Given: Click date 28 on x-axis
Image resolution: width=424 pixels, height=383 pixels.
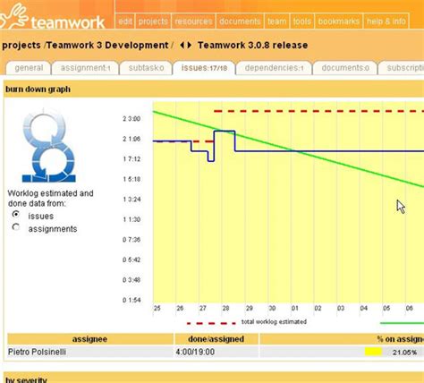Looking at the screenshot, I should (225, 308).
